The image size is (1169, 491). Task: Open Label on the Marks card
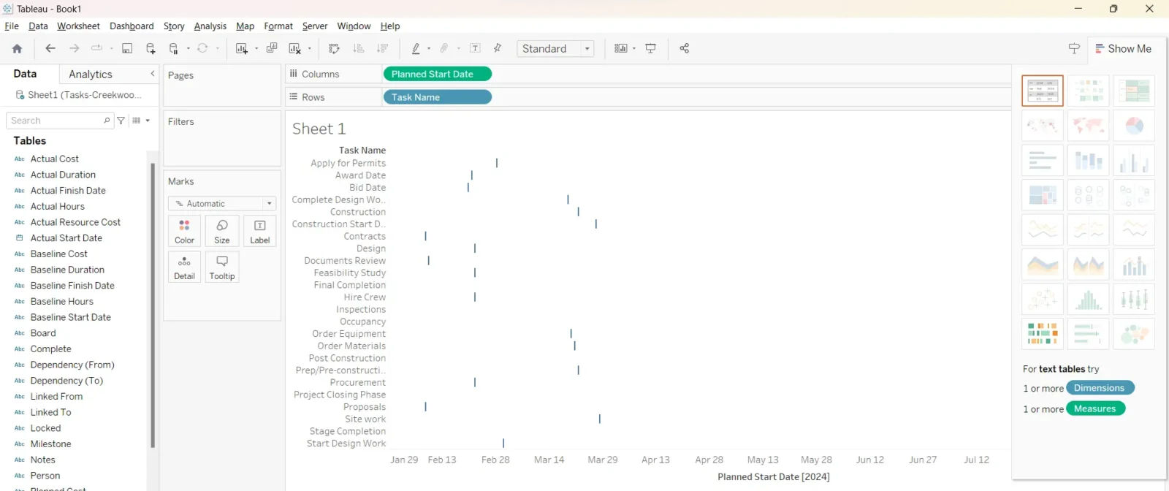click(260, 231)
